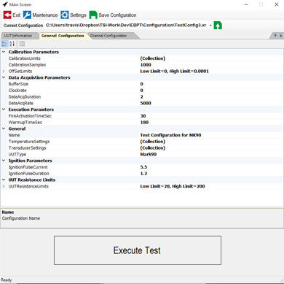Click the Property Pages icon
The image size is (284, 284).
point(22,44)
